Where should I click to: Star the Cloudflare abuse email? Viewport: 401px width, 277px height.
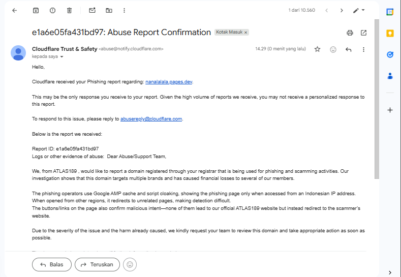[318, 49]
